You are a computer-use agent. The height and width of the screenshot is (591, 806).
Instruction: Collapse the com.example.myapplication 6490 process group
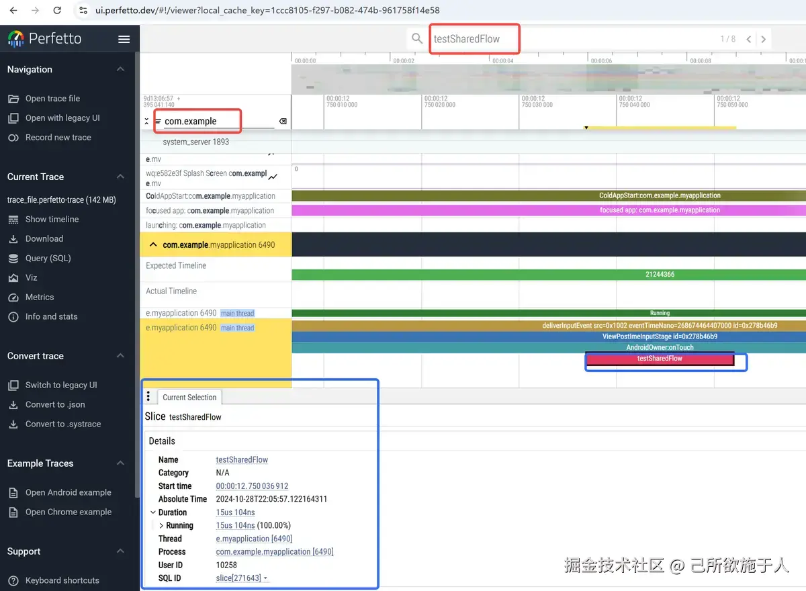[x=153, y=245]
